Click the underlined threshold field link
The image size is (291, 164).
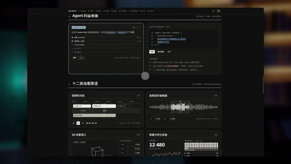[111, 32]
